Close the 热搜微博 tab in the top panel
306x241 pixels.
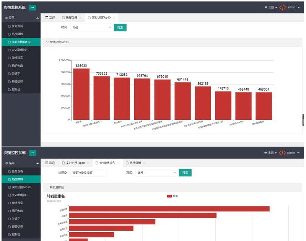(x=81, y=18)
